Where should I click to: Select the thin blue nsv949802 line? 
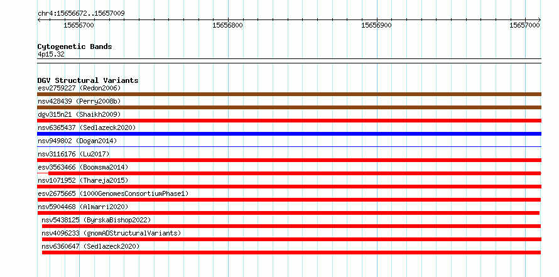289,146
